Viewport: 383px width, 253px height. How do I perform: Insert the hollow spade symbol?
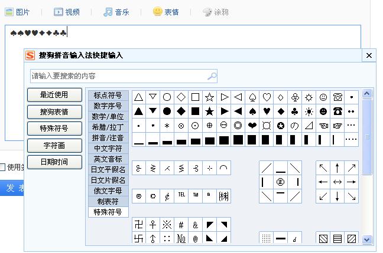point(252,97)
